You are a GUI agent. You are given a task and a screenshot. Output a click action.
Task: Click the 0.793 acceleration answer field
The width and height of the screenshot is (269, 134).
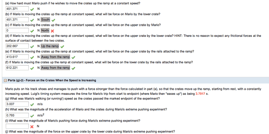17,115
